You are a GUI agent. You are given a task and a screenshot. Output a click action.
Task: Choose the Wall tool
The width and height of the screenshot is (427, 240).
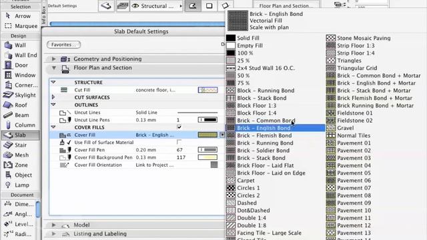tap(20, 45)
